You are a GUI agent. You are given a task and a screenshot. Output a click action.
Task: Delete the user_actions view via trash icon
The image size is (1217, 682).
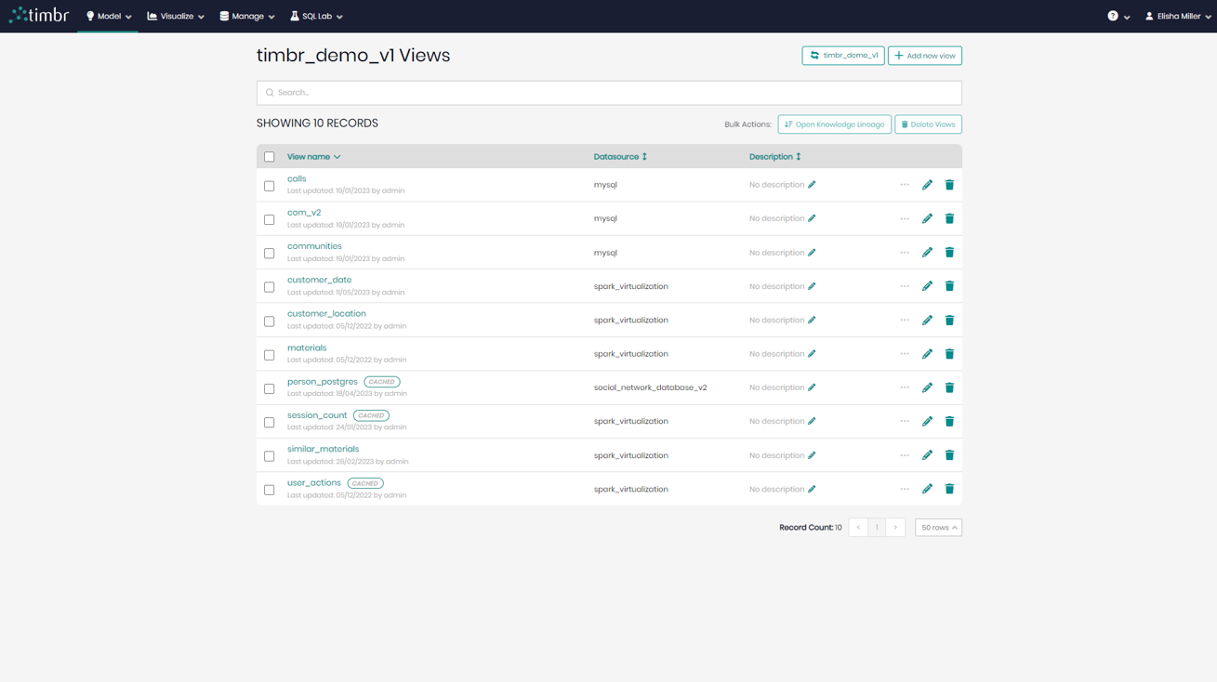pos(949,489)
